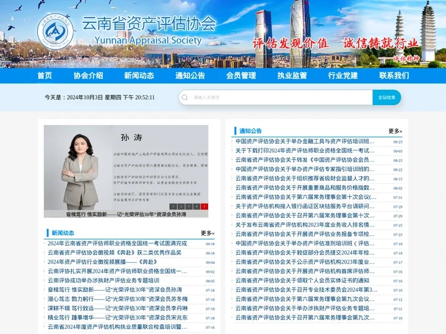Select the red carousel slide indicator 5
The width and height of the screenshot is (446, 334).
coord(204,207)
